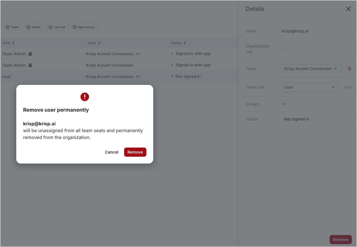
Task: Add the Team filter chip
Action: coord(12,27)
